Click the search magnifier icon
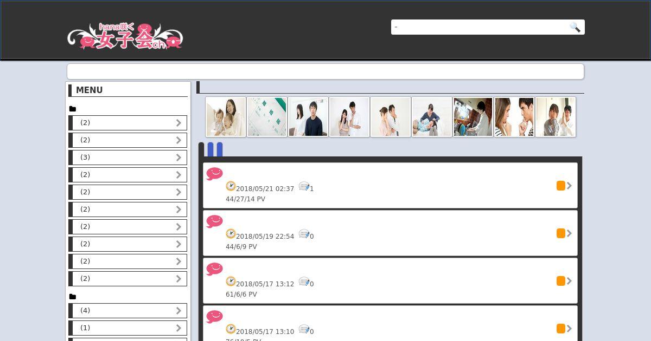The width and height of the screenshot is (651, 341). (x=575, y=27)
